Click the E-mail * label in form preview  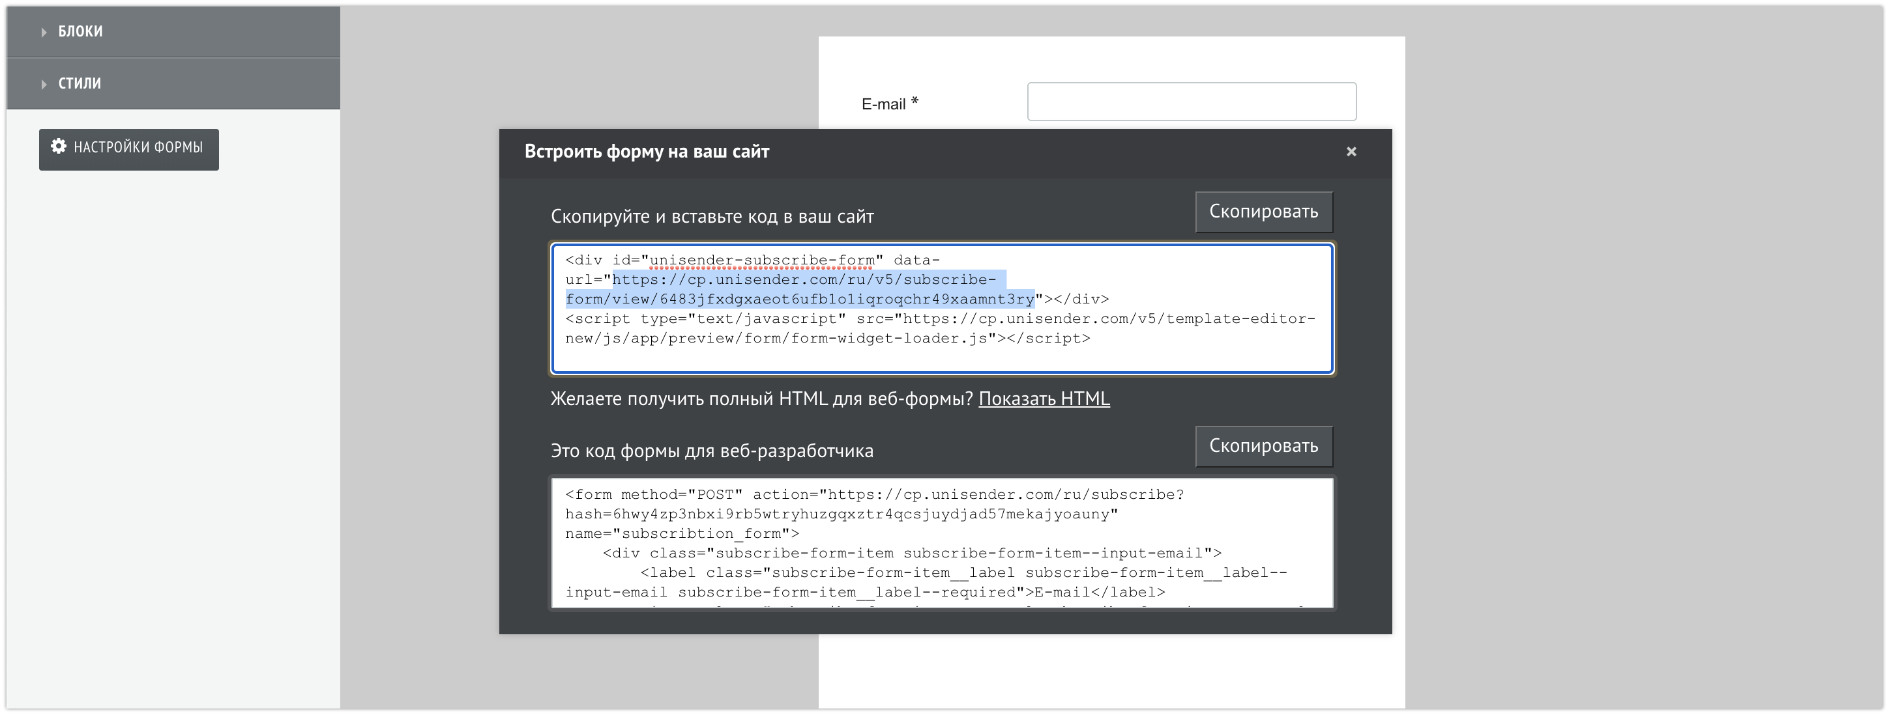pyautogui.click(x=890, y=104)
